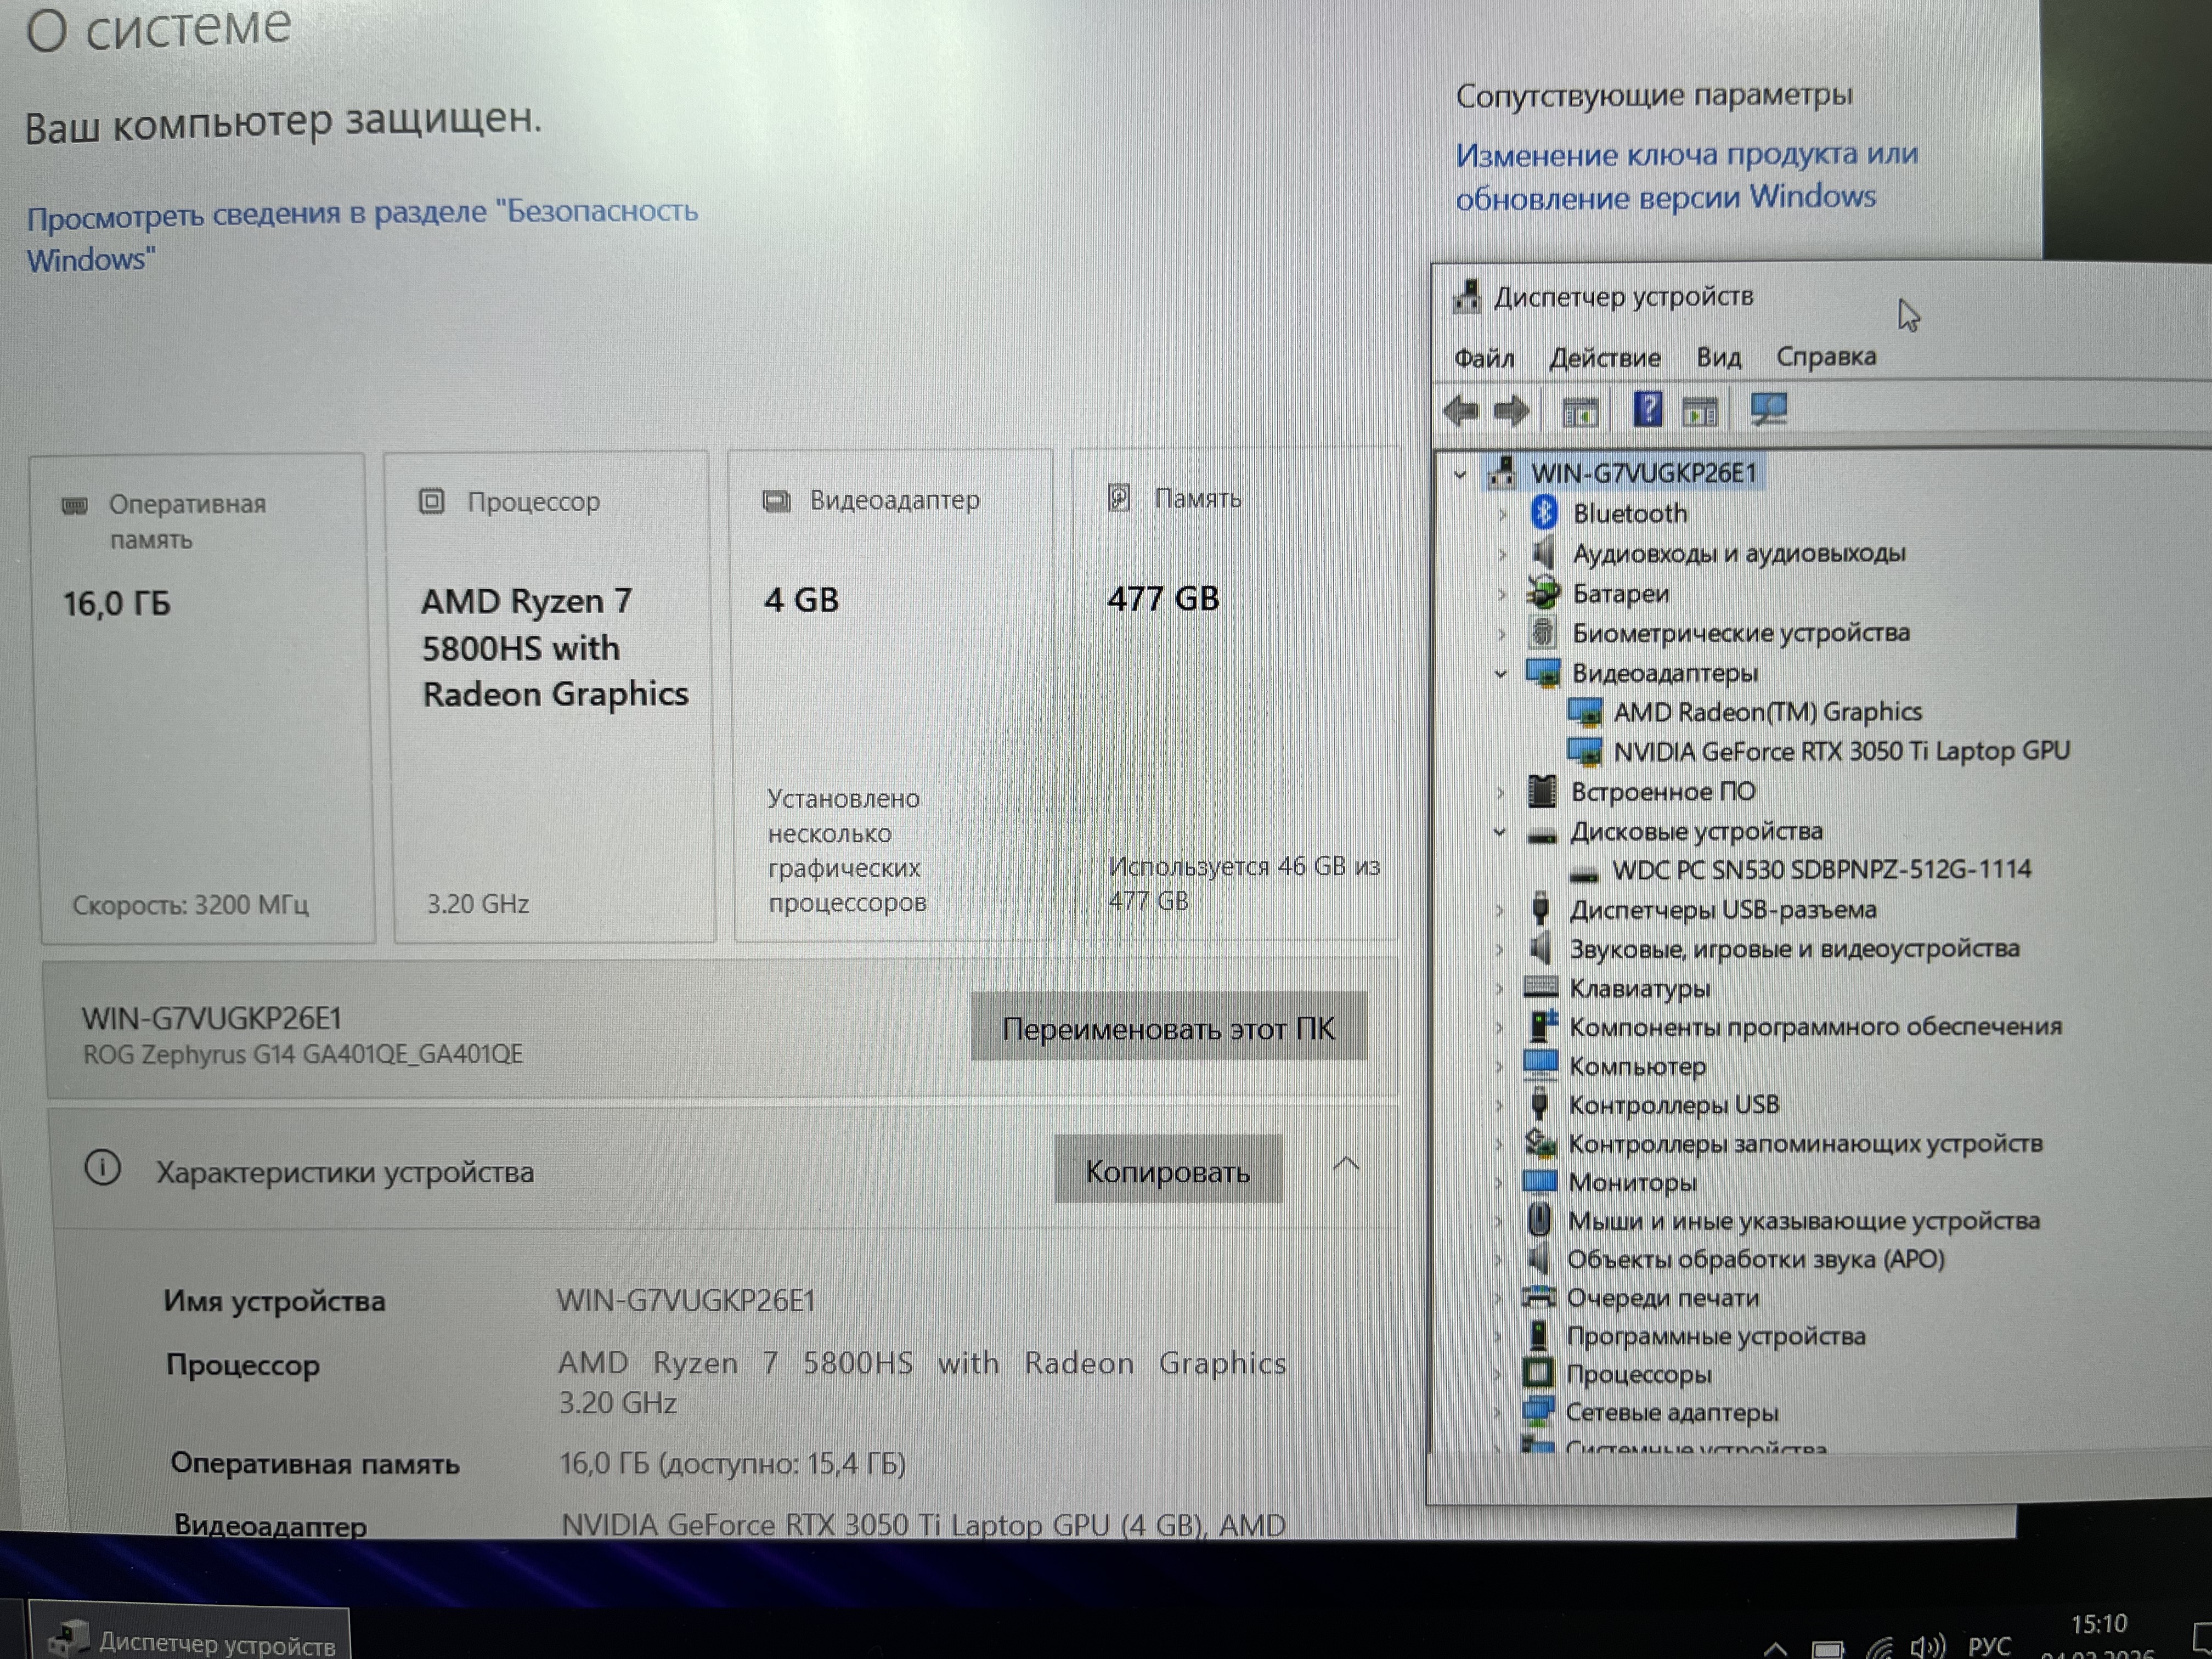Viewport: 2212px width, 1659px height.
Task: Open the Действие menu
Action: [1604, 357]
